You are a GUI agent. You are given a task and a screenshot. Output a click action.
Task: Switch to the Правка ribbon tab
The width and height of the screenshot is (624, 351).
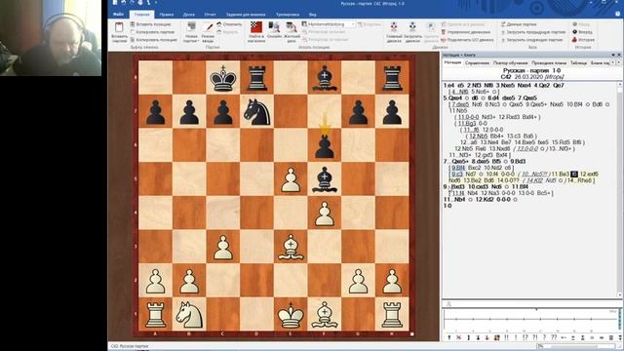pyautogui.click(x=167, y=15)
